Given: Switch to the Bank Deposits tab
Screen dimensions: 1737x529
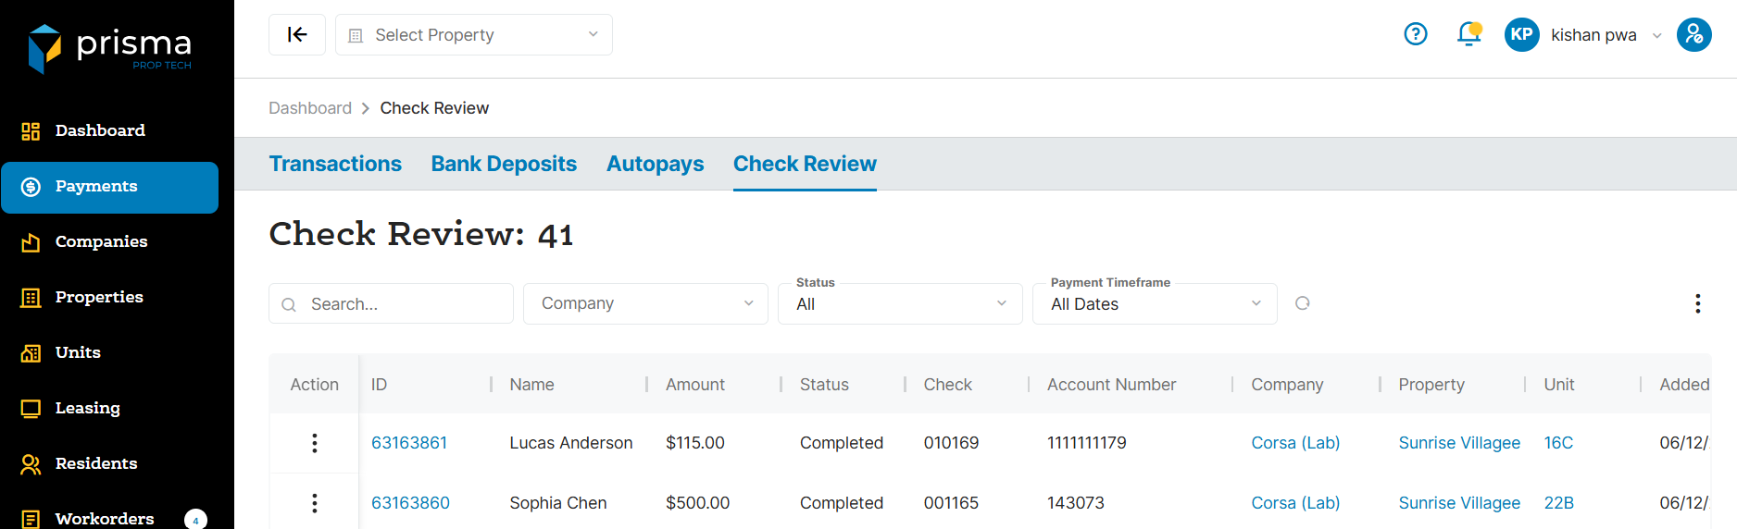Looking at the screenshot, I should coord(504,164).
